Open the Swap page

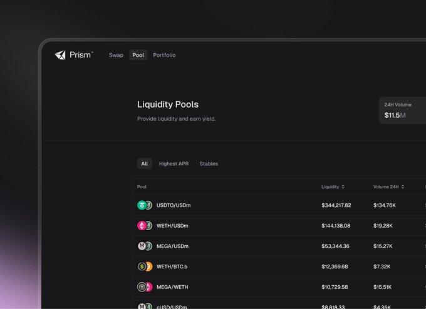coord(116,55)
